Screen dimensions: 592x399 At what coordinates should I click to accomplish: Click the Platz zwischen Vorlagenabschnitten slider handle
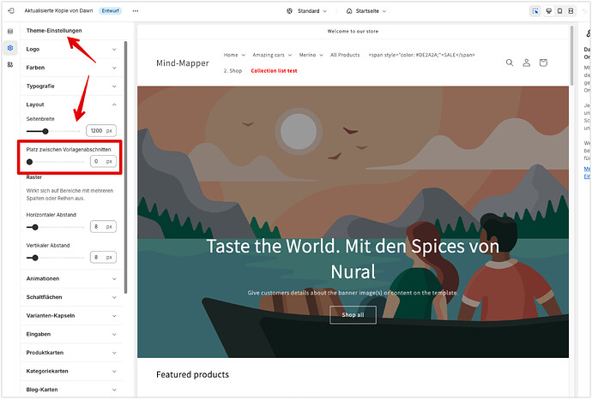click(x=29, y=162)
